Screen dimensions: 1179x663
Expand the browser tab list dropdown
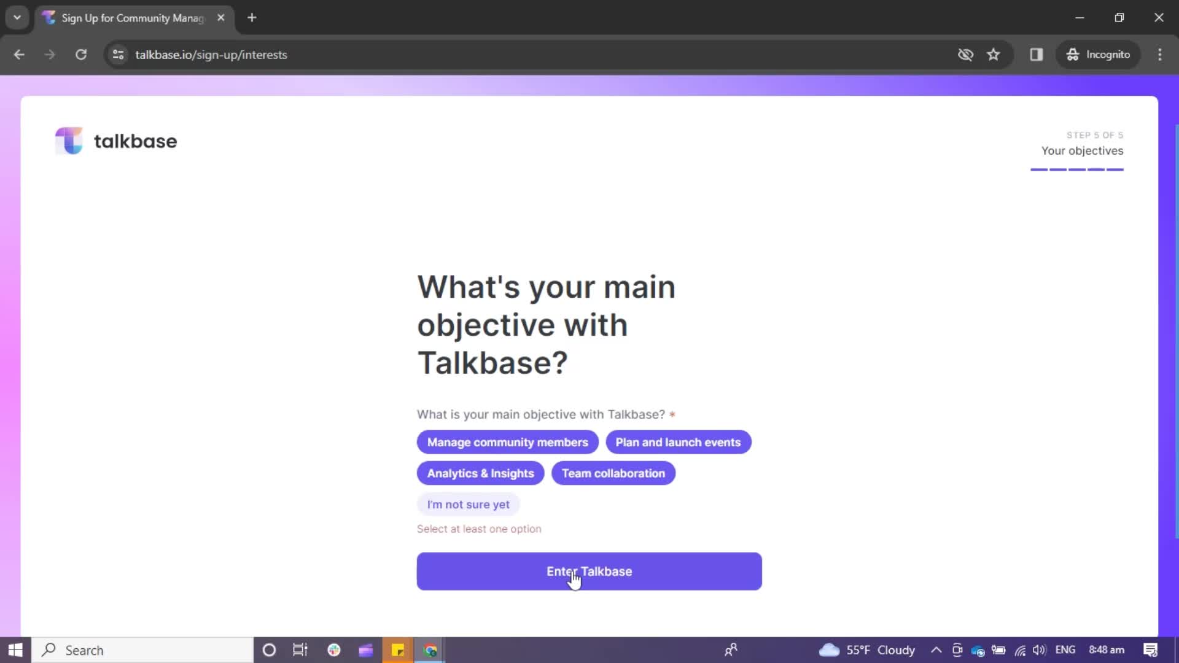(17, 18)
